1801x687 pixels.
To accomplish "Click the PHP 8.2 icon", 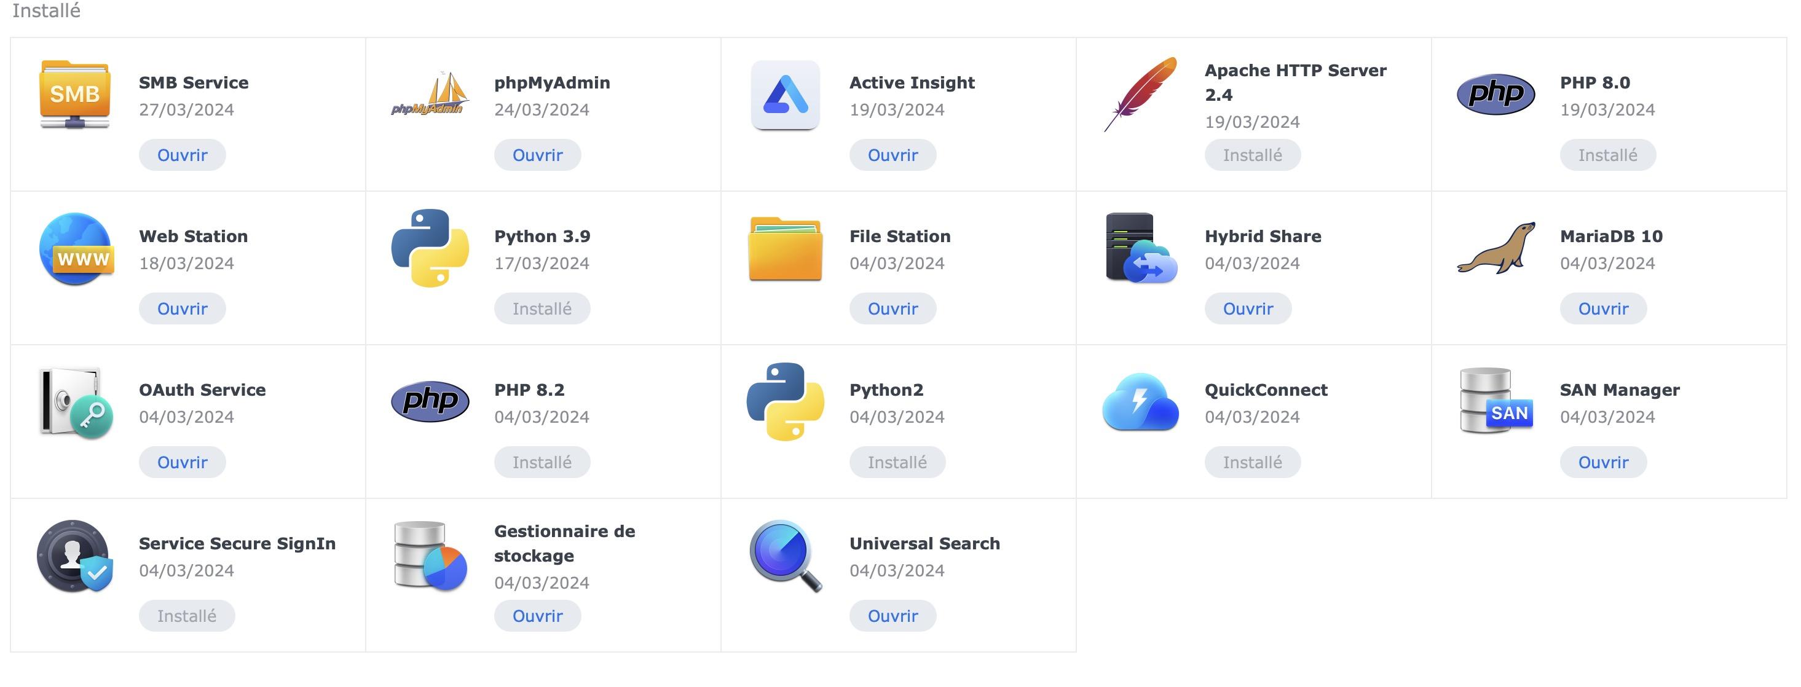I will point(430,402).
